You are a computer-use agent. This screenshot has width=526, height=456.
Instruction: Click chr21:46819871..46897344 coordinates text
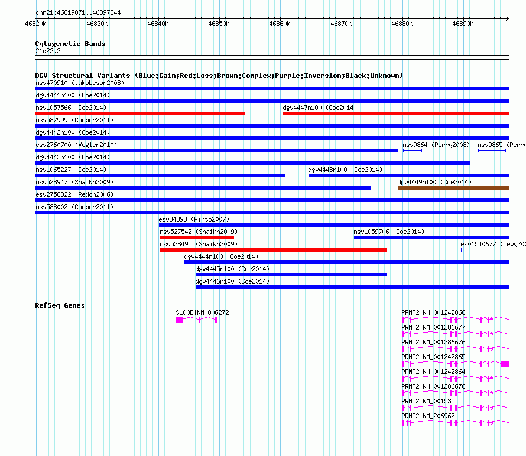[x=78, y=12]
